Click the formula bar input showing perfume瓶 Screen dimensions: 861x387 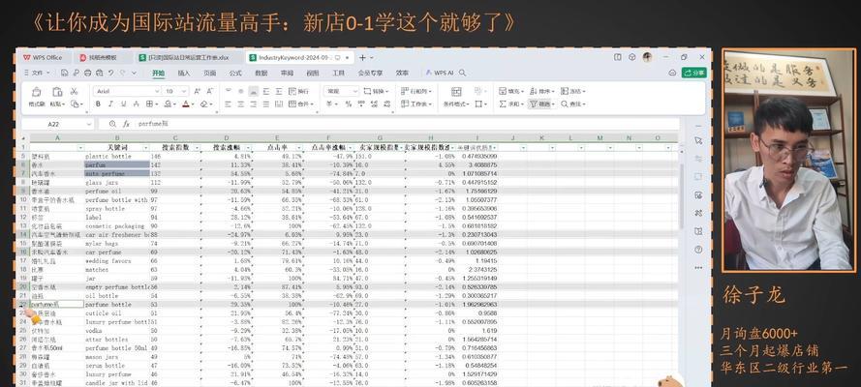coord(407,124)
